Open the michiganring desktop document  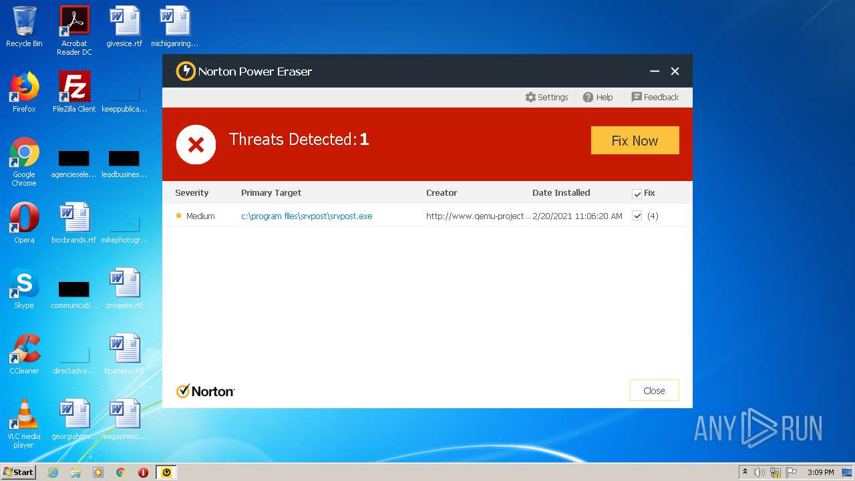174,27
